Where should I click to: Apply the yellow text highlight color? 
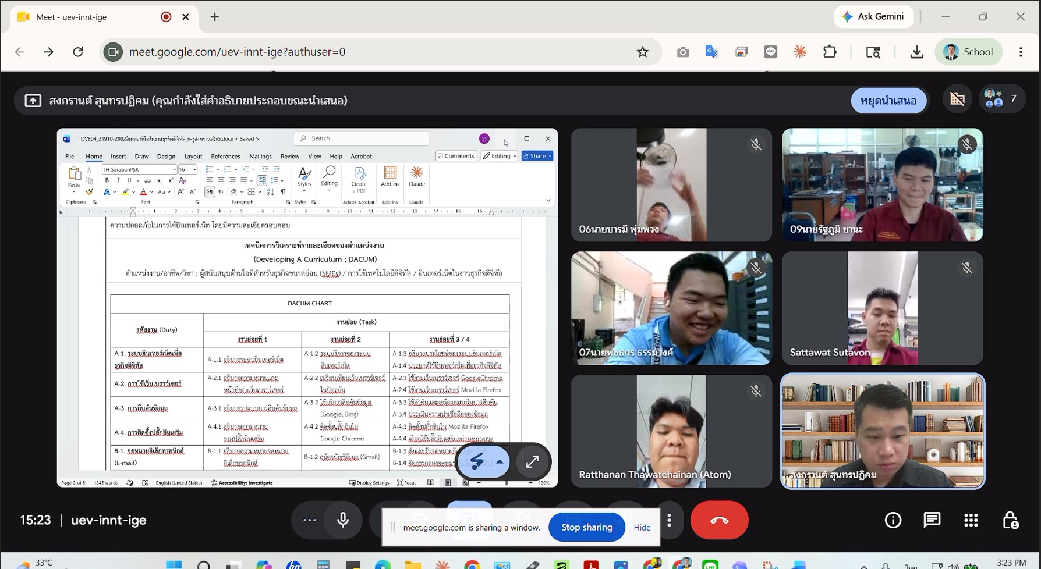125,192
